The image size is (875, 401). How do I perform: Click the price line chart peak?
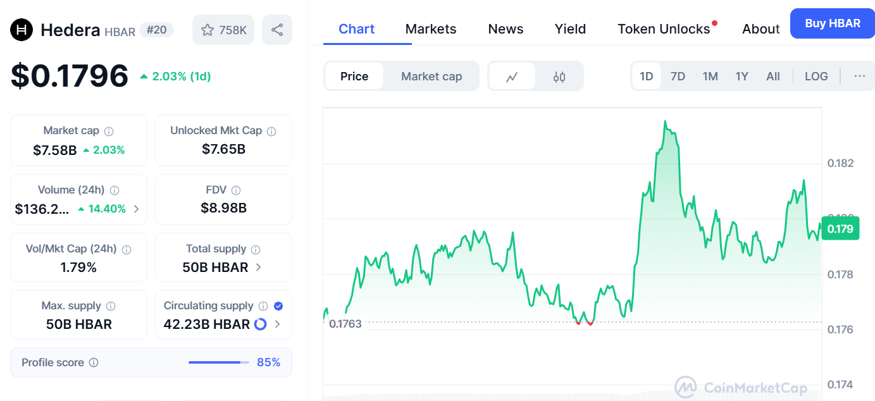(x=665, y=121)
